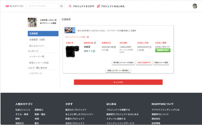Open 国際協力 category in footer
This screenshot has width=202, height=125.
click(x=39, y=110)
